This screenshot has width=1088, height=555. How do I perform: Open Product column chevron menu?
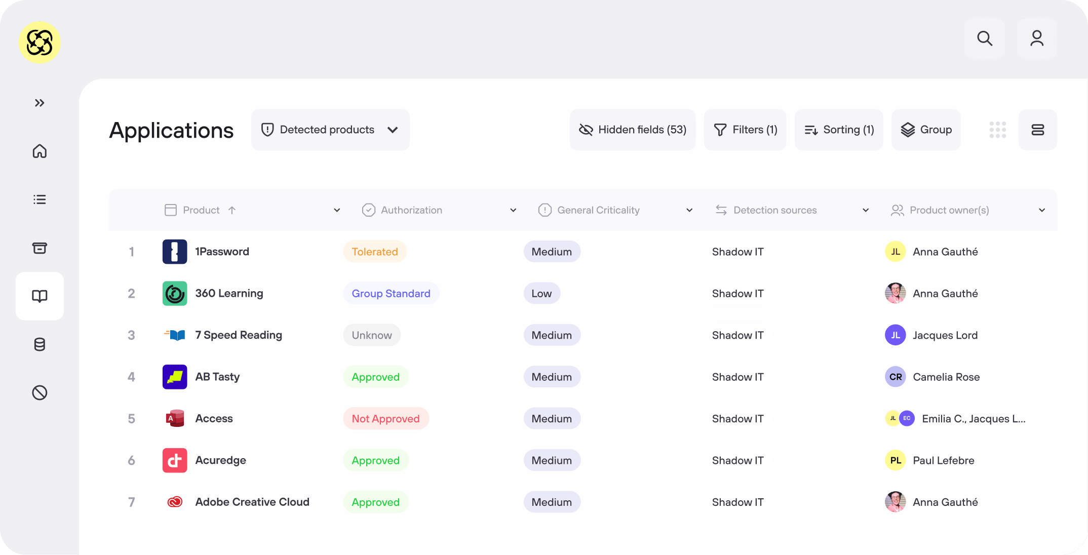click(x=337, y=210)
